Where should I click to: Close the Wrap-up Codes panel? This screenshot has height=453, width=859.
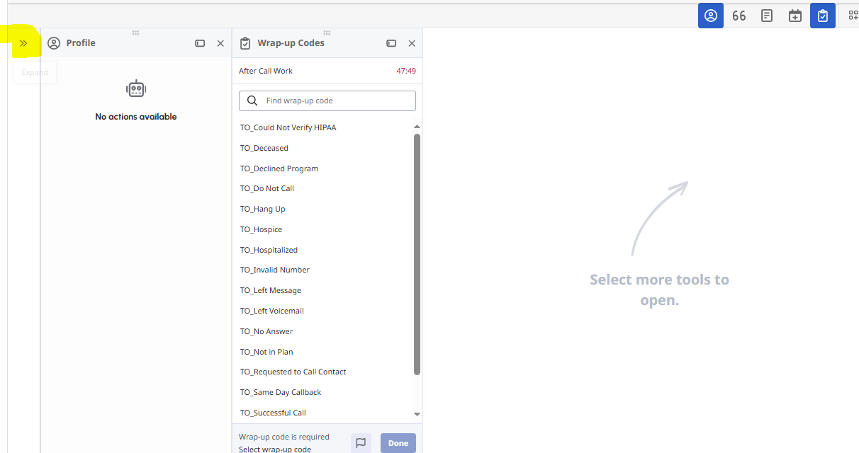coord(412,43)
